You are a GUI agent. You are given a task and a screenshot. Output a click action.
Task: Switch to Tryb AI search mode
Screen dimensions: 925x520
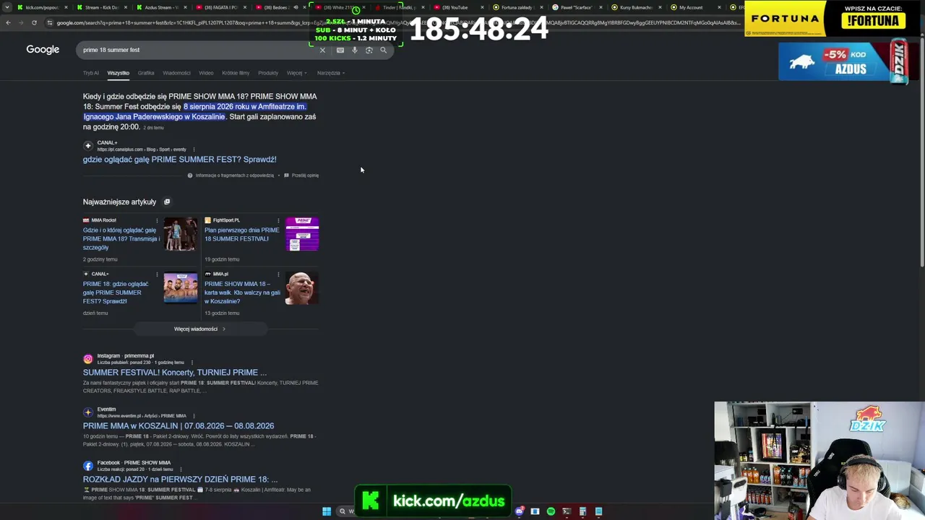(91, 73)
